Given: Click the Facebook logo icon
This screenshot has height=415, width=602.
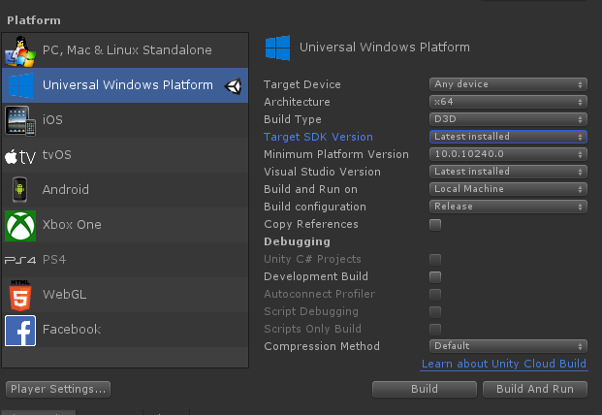Looking at the screenshot, I should point(20,331).
